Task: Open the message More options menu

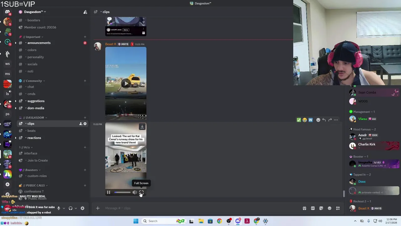Action: (x=336, y=120)
